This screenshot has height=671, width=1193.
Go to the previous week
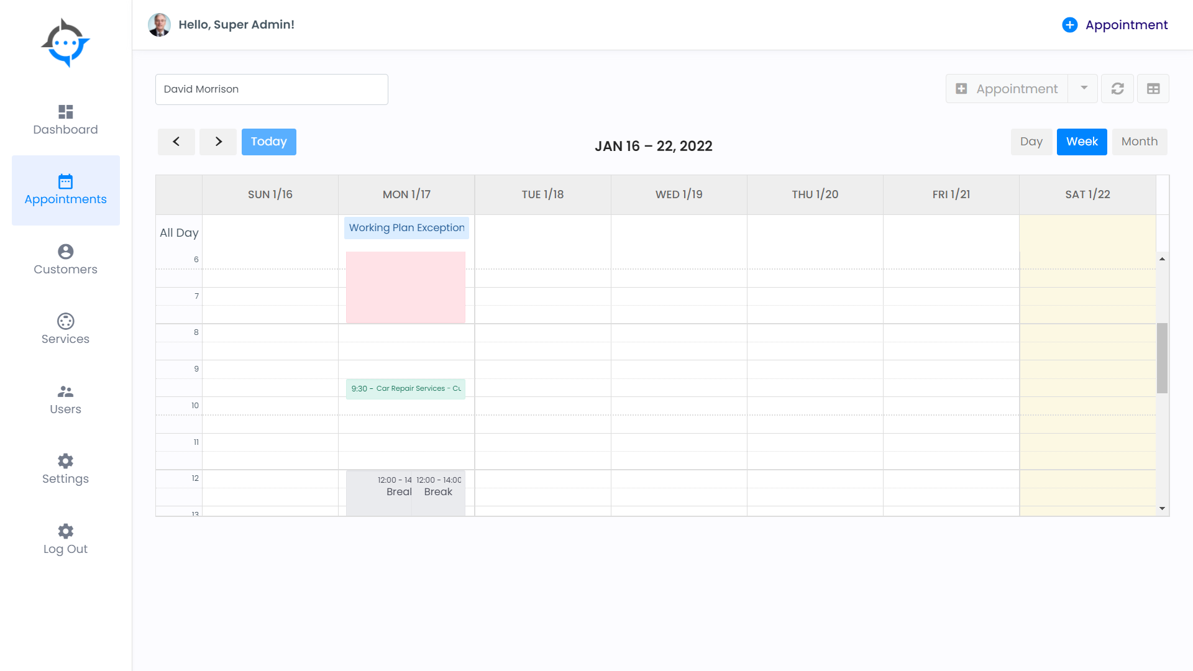176,142
